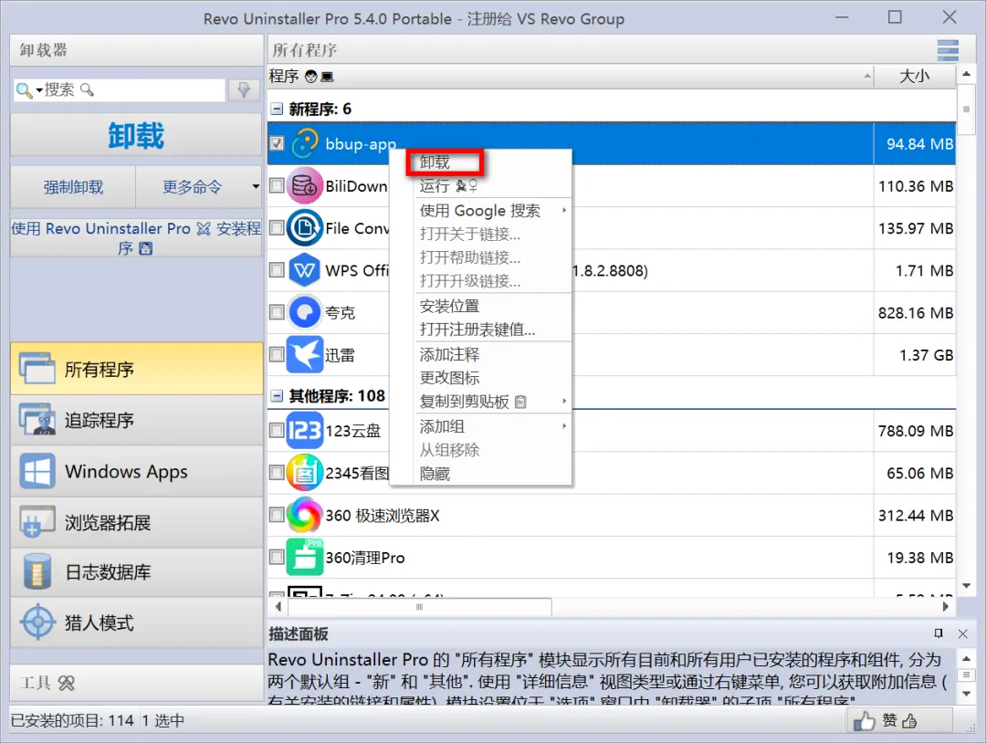Check the WPS Office checkbox
Image resolution: width=986 pixels, height=743 pixels.
[x=277, y=269]
